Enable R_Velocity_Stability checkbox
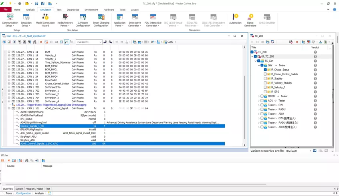This screenshot has height=196, width=339. click(265, 83)
